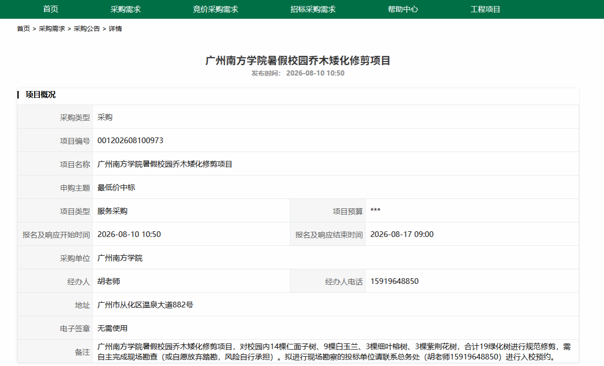The image size is (604, 366).
Task: Click the 经办人电话 label
Action: (344, 282)
